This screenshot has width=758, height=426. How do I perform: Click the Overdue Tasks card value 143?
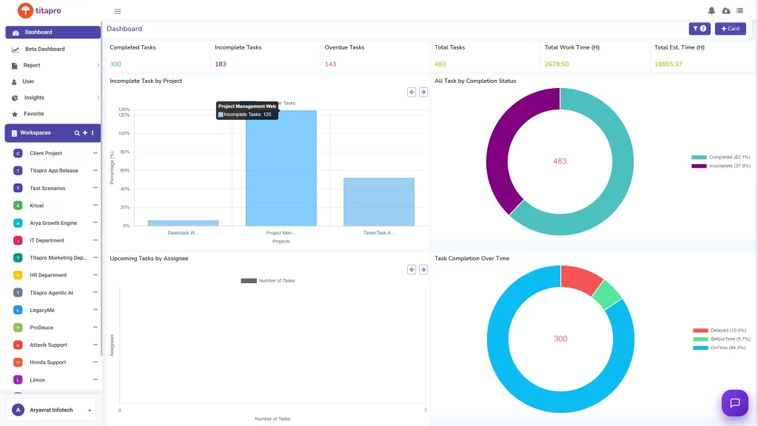coord(330,64)
